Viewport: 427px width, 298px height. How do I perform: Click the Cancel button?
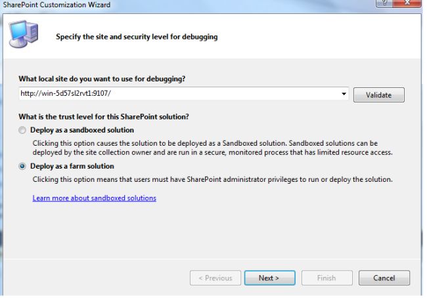pyautogui.click(x=384, y=278)
